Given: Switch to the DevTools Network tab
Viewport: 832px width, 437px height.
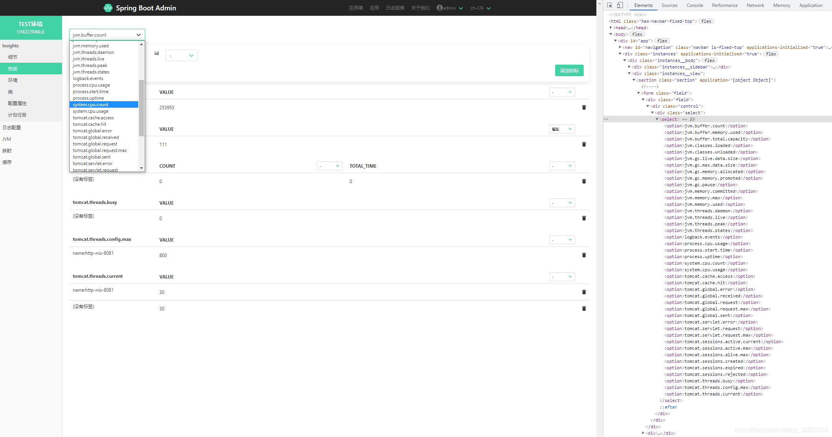Looking at the screenshot, I should [755, 5].
